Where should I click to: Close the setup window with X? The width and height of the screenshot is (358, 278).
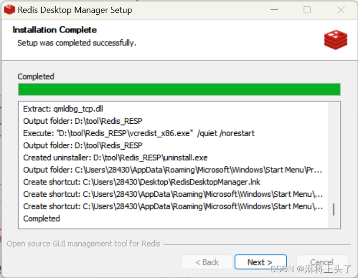pyautogui.click(x=341, y=10)
